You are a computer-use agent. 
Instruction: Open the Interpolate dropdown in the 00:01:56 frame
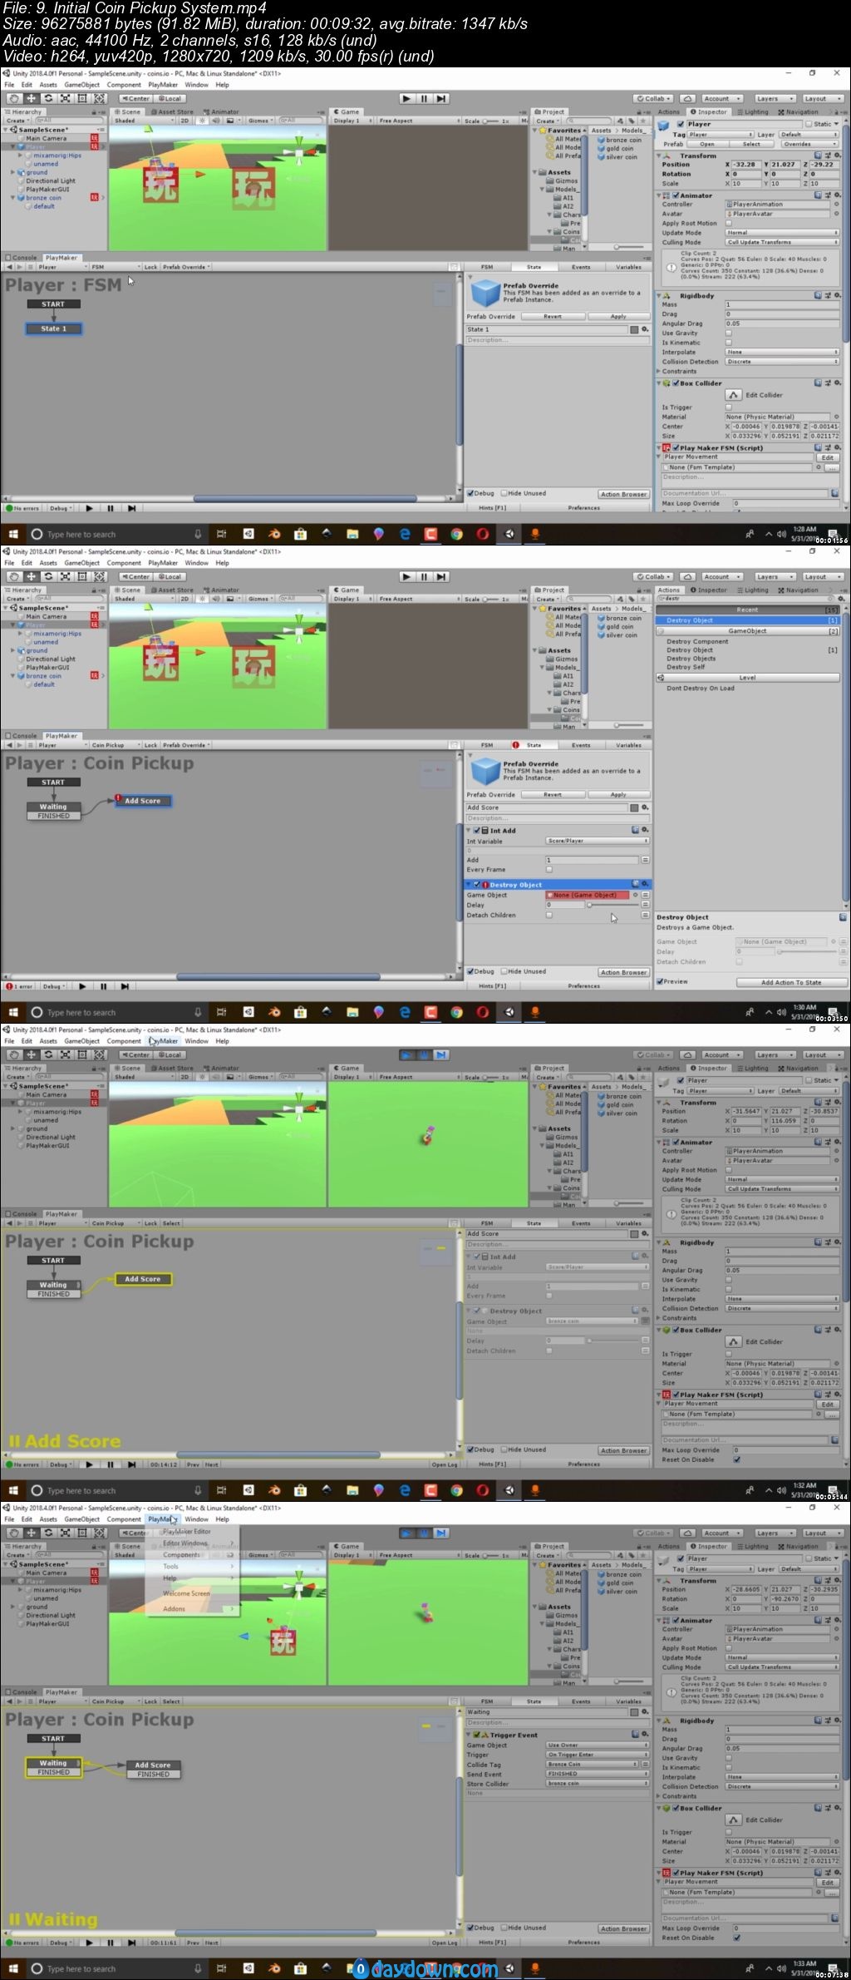pos(781,352)
